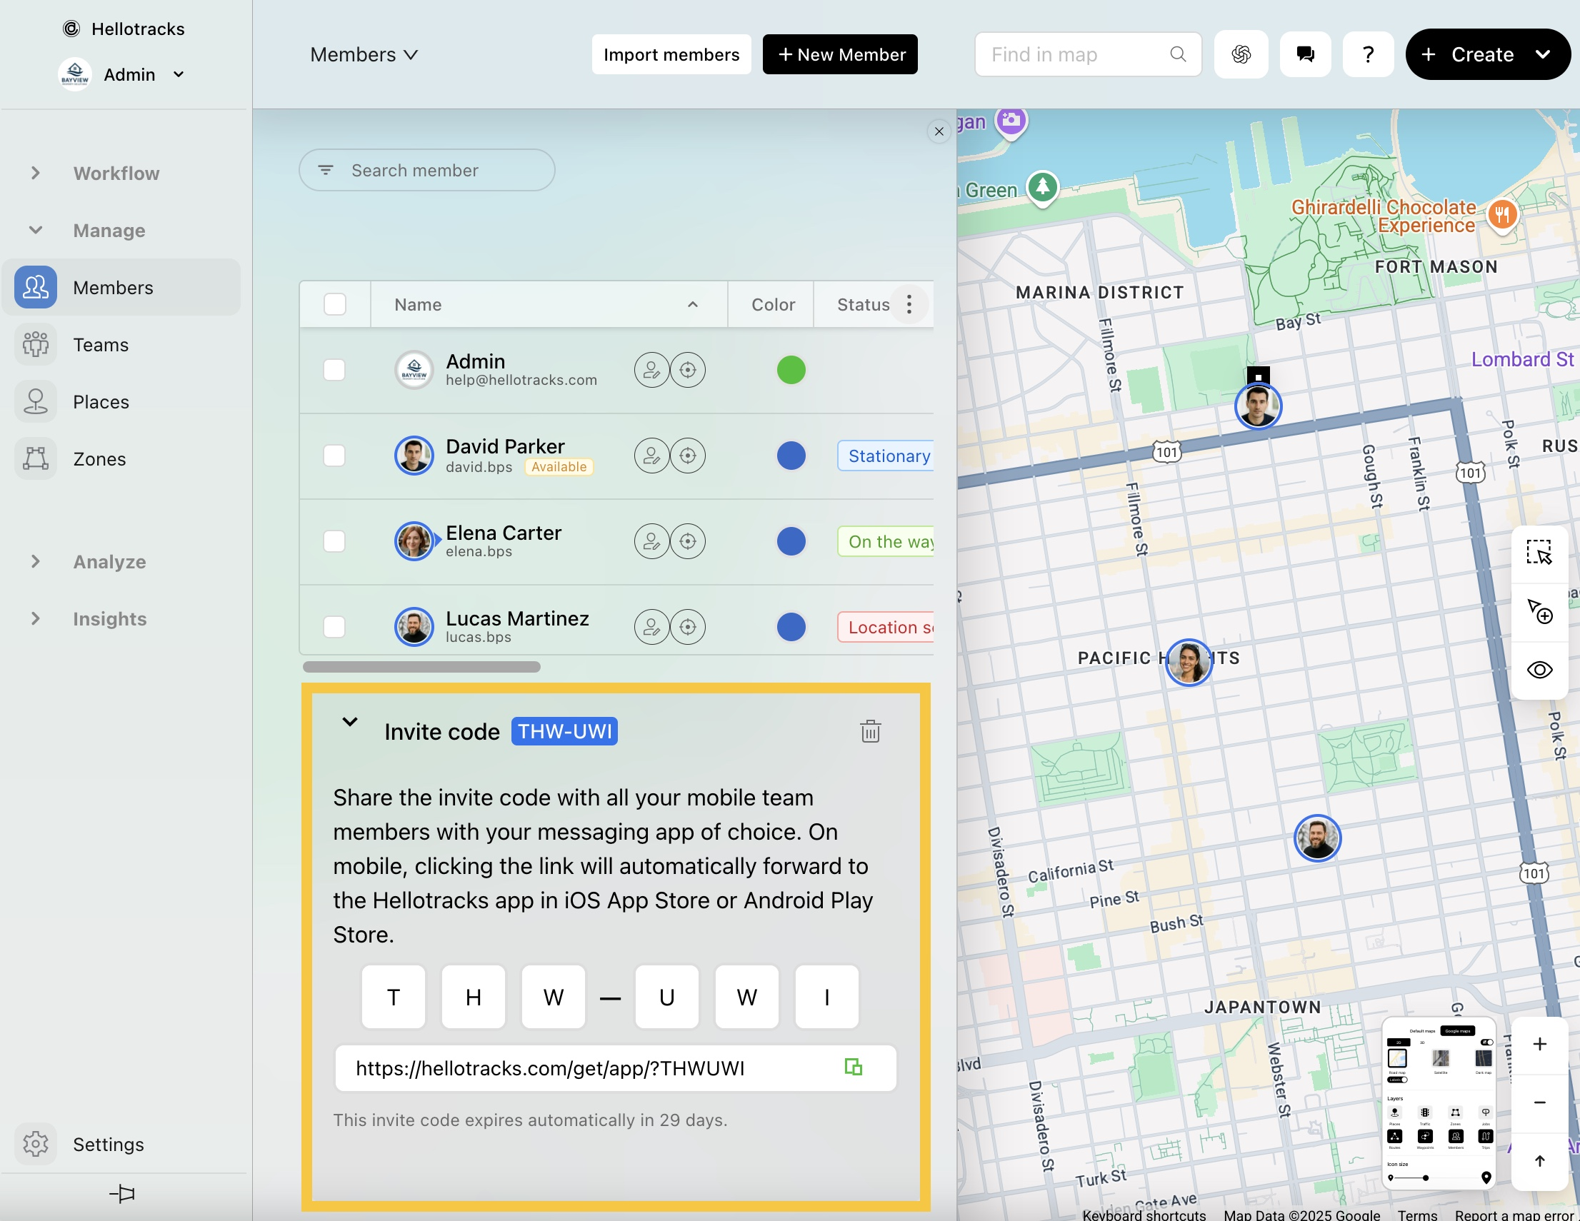
Task: Click the Stationary status badge
Action: tap(886, 456)
